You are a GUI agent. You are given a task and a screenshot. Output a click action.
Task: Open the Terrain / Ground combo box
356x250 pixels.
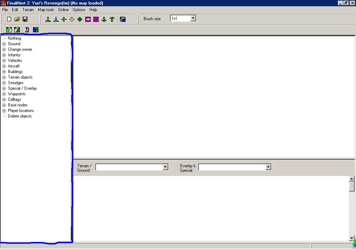tap(165, 167)
